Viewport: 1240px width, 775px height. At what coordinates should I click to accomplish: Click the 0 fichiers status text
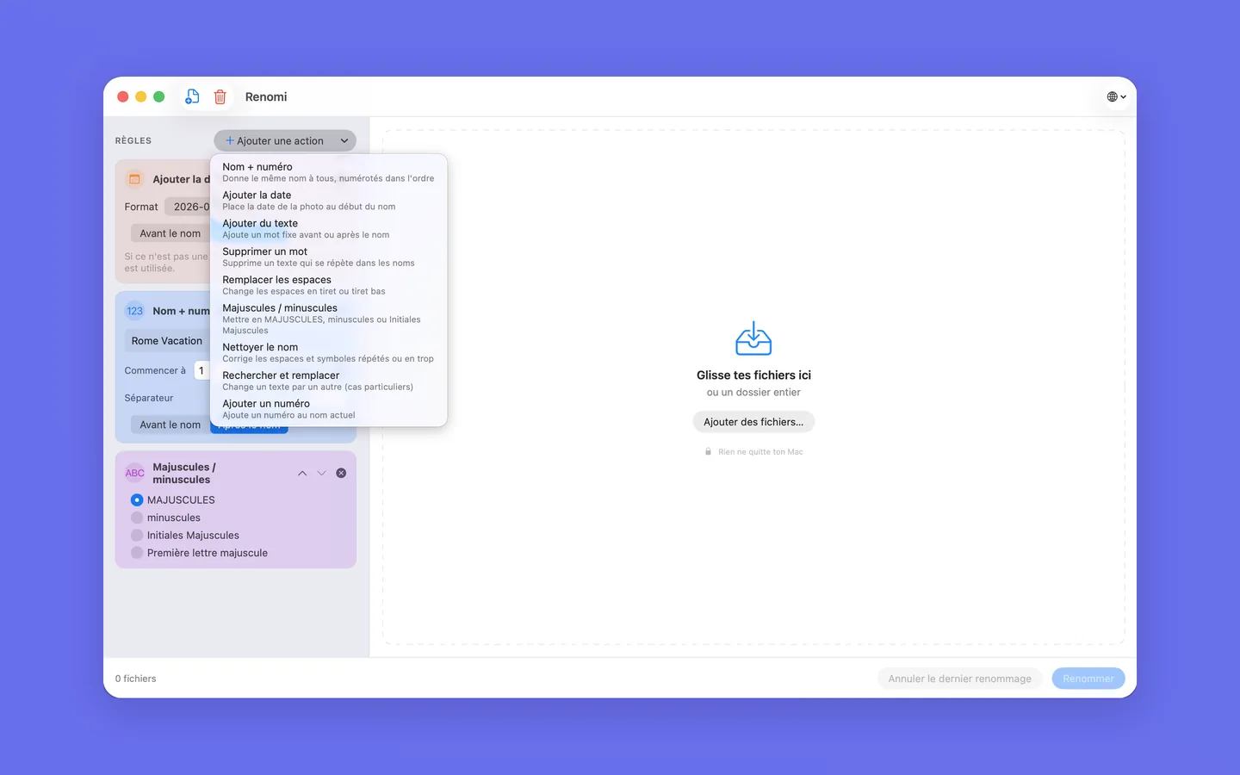136,679
